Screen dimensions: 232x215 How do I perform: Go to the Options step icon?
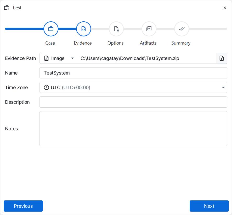116,29
